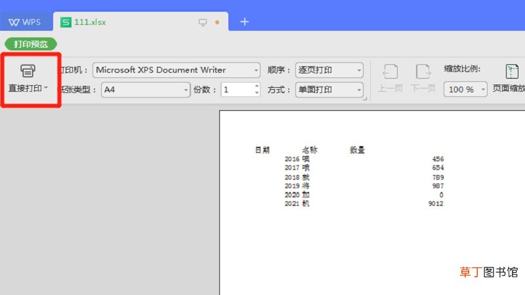Click the 名称 header in preview
525x295 pixels.
[310, 150]
